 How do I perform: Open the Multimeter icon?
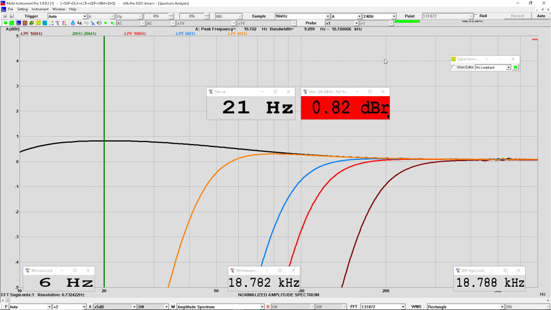pos(32,23)
